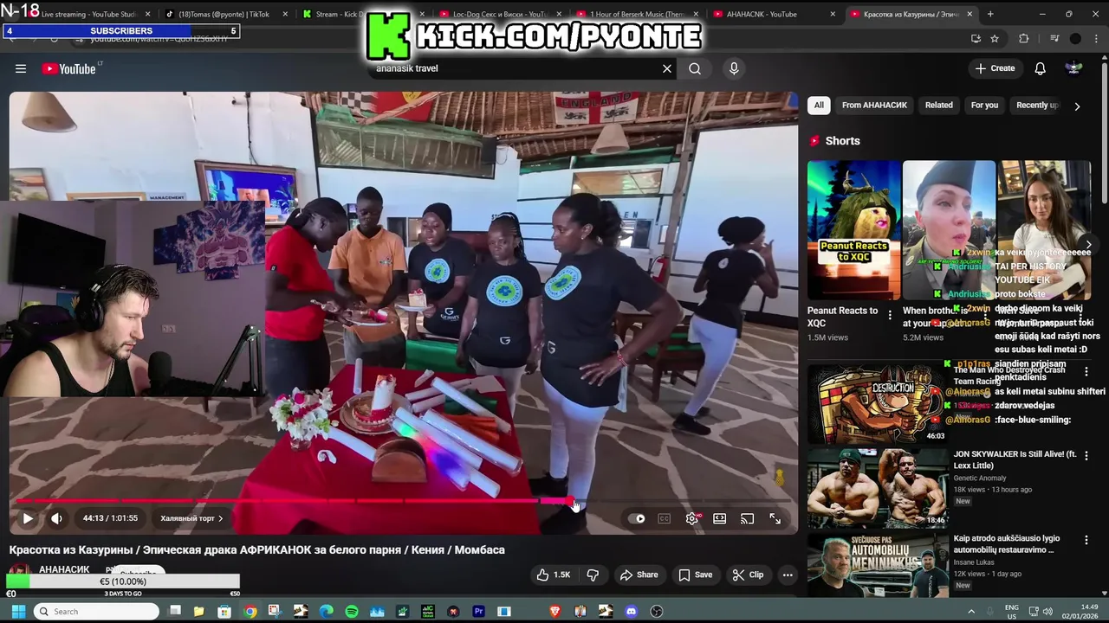Viewport: 1109px width, 623px height.
Task: Open Premiere Pro from taskbar
Action: pyautogui.click(x=478, y=612)
